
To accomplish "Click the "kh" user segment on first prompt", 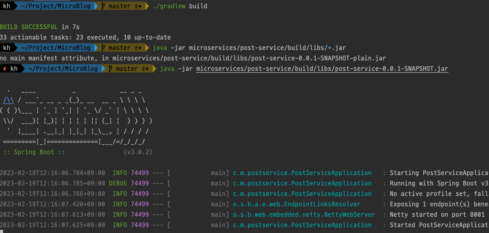I will (x=7, y=6).
